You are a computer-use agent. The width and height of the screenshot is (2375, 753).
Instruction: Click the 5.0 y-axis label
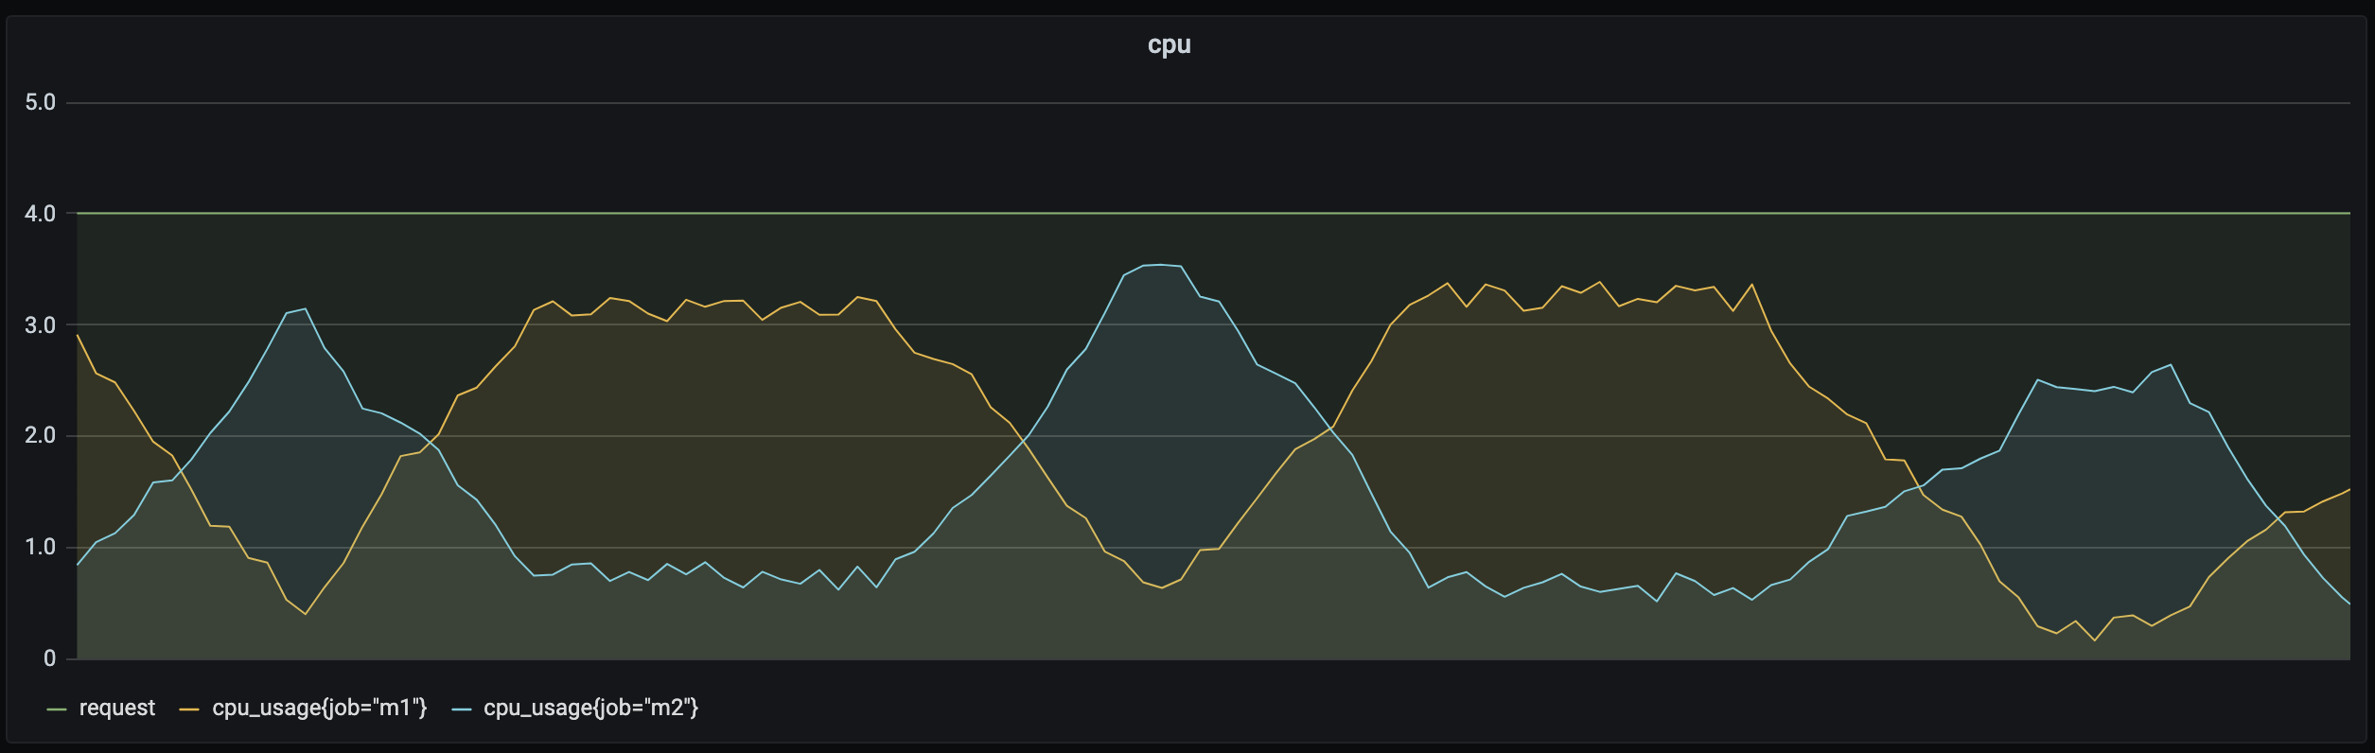(x=41, y=102)
